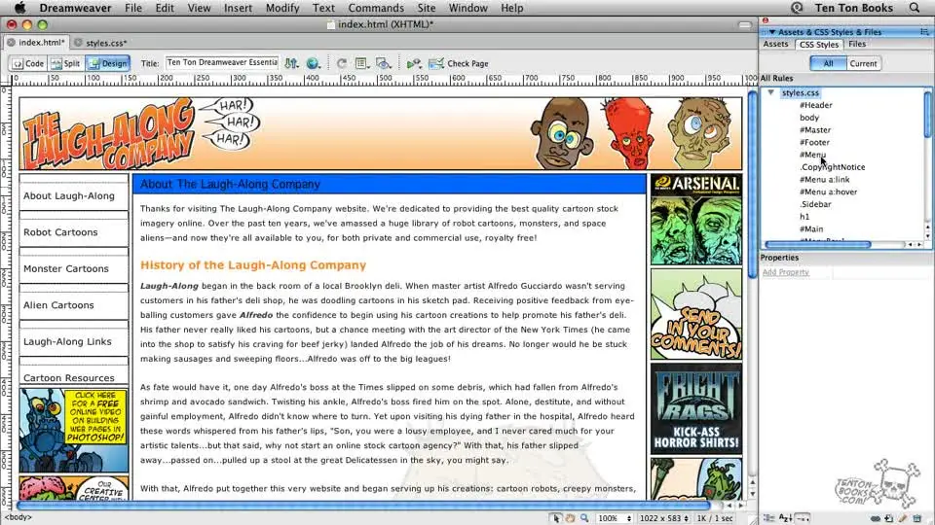The image size is (935, 525).
Task: Select the Hand tool in status bar
Action: coord(570,518)
